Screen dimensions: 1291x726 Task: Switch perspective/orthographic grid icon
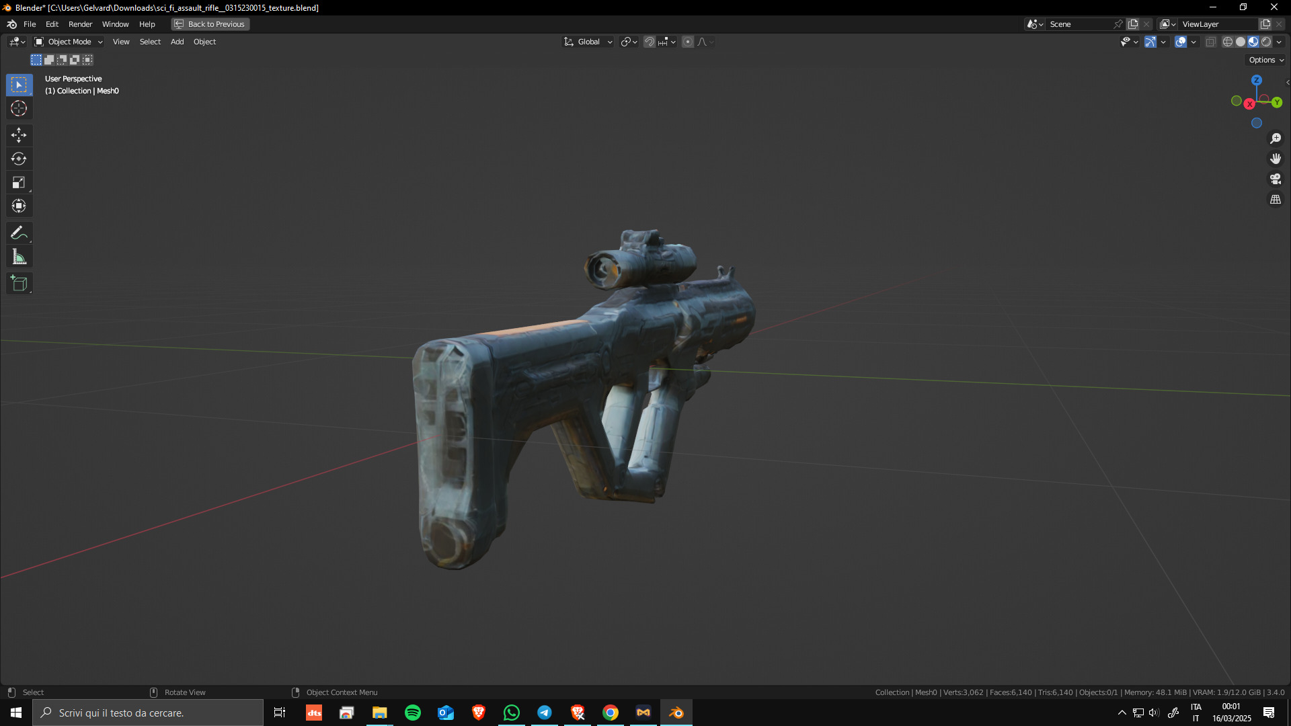click(1276, 200)
